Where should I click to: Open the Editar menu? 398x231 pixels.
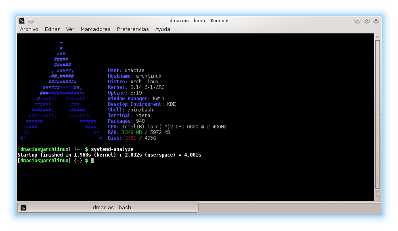coord(52,29)
